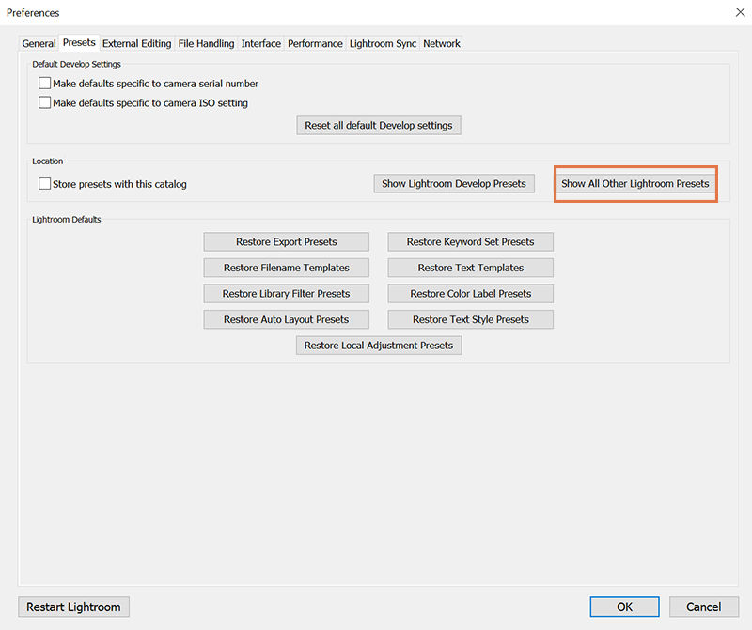This screenshot has height=630, width=752.
Task: Switch to the Interface tab
Action: tap(260, 43)
